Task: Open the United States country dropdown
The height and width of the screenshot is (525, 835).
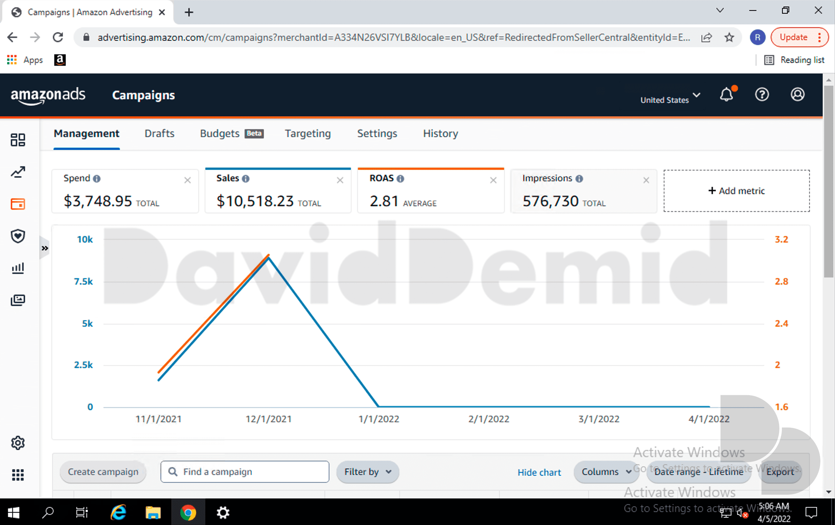Action: [x=670, y=98]
